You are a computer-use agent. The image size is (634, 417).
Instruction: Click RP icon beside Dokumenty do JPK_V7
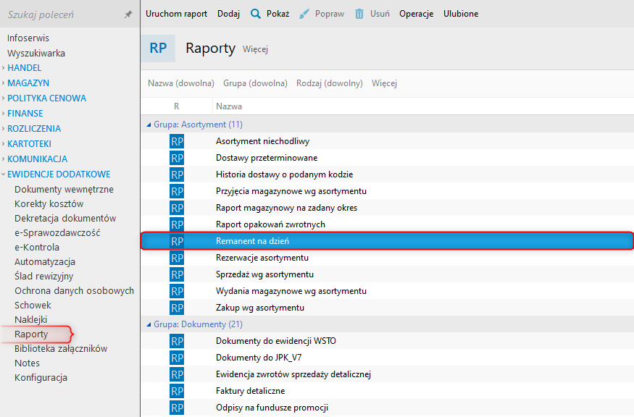177,358
